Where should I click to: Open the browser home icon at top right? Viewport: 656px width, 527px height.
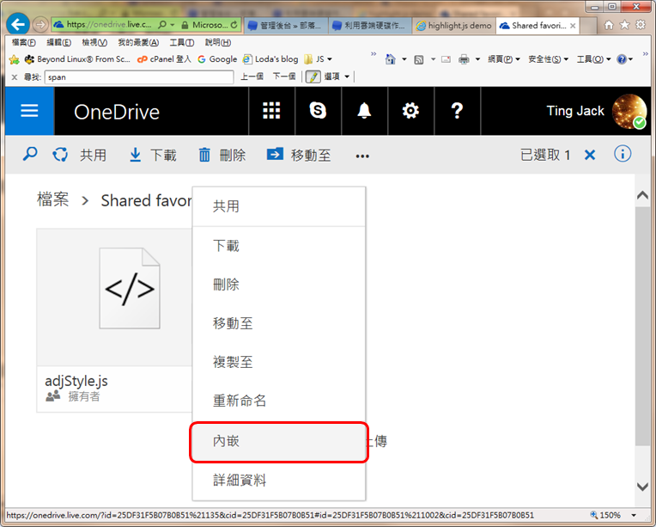point(609,25)
